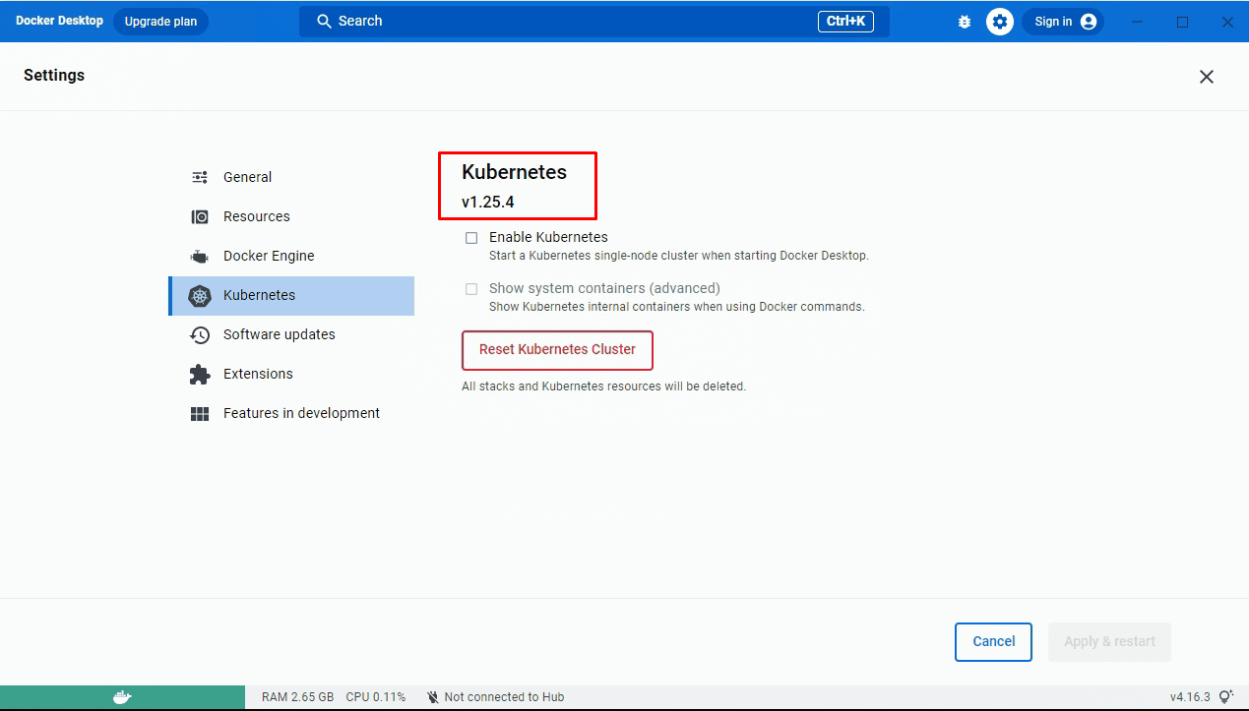Click the Extensions puzzle piece icon

click(x=200, y=374)
